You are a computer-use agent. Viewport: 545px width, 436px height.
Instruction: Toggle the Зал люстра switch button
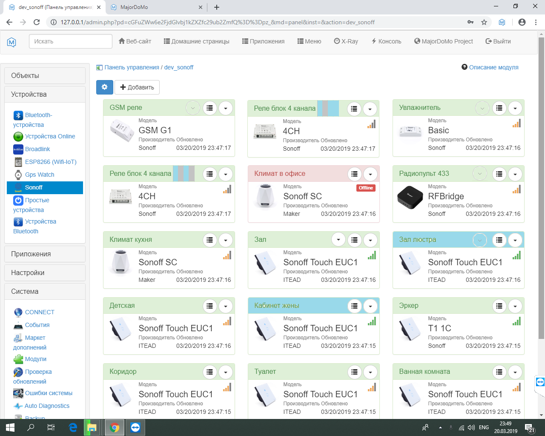click(480, 240)
